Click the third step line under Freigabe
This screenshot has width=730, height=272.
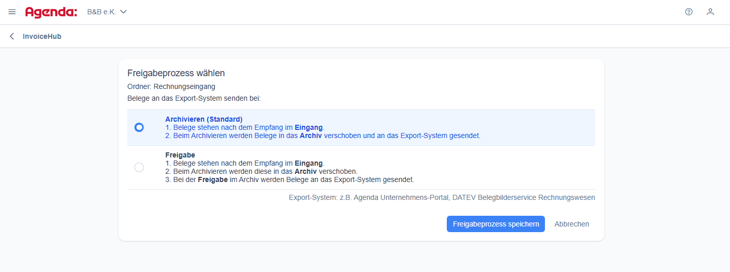tap(289, 179)
